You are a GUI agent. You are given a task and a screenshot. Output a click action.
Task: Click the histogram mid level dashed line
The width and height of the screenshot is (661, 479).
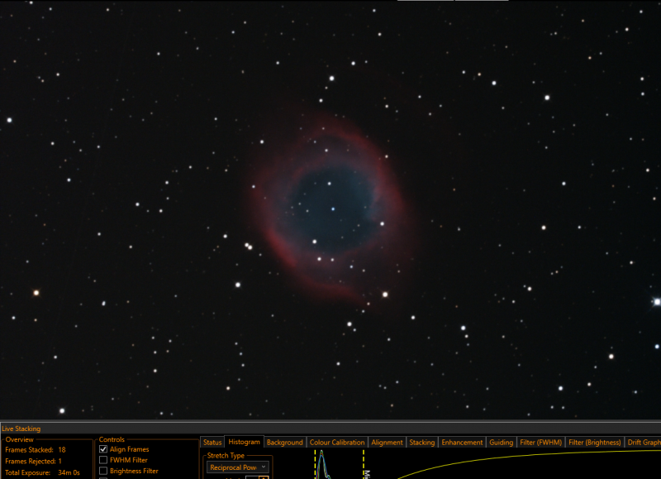coord(364,464)
